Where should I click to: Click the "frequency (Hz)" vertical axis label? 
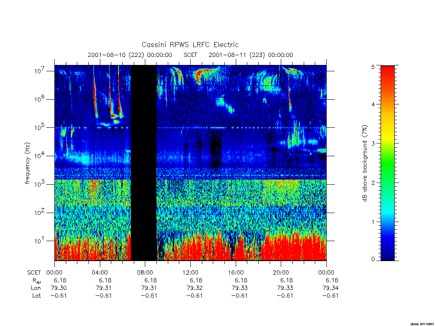[x=27, y=163]
